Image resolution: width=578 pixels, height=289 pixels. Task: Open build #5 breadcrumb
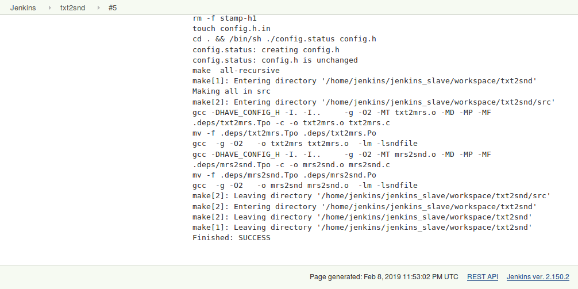click(x=113, y=8)
